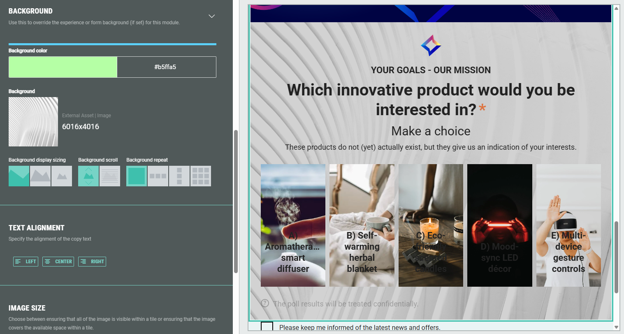Edit the #b5ffa5 hex color field
The height and width of the screenshot is (334, 624).
[166, 67]
